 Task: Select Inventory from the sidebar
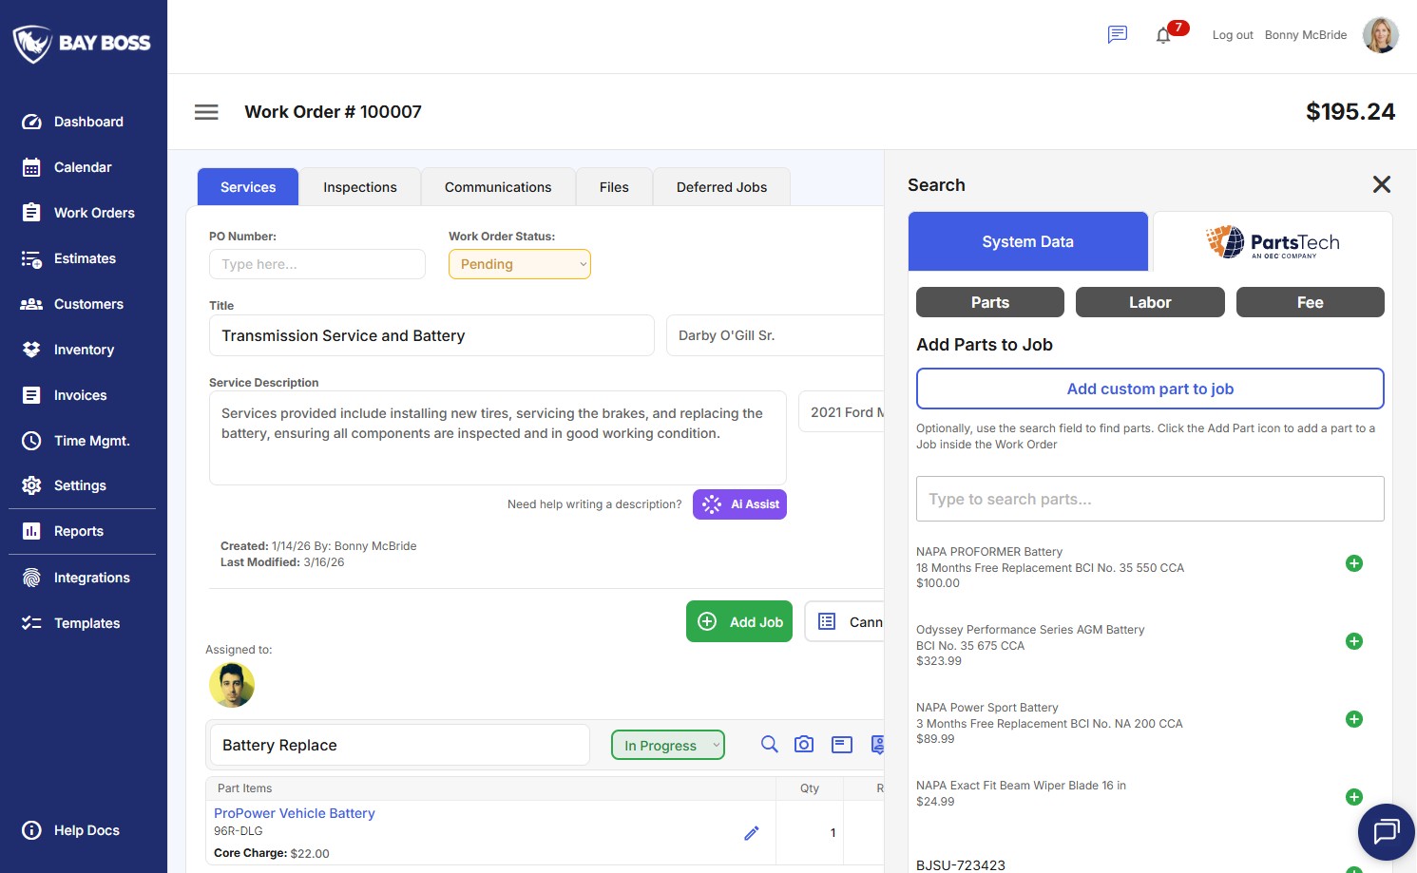point(84,349)
